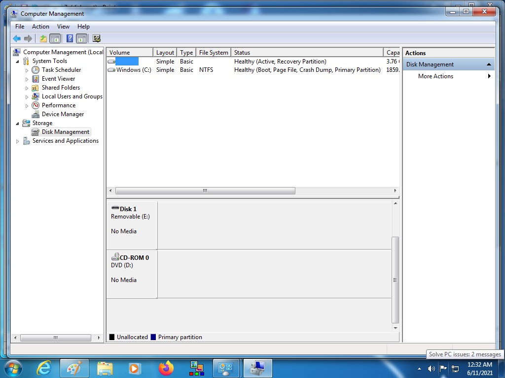Image resolution: width=505 pixels, height=378 pixels.
Task: Click the Computer Management taskbar button
Action: 257,368
